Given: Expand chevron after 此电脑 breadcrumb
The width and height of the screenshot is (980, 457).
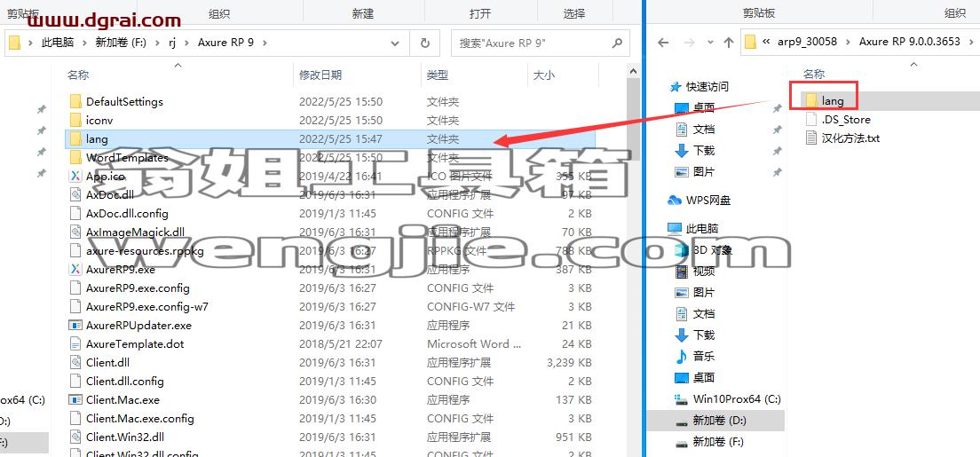Looking at the screenshot, I should point(83,43).
